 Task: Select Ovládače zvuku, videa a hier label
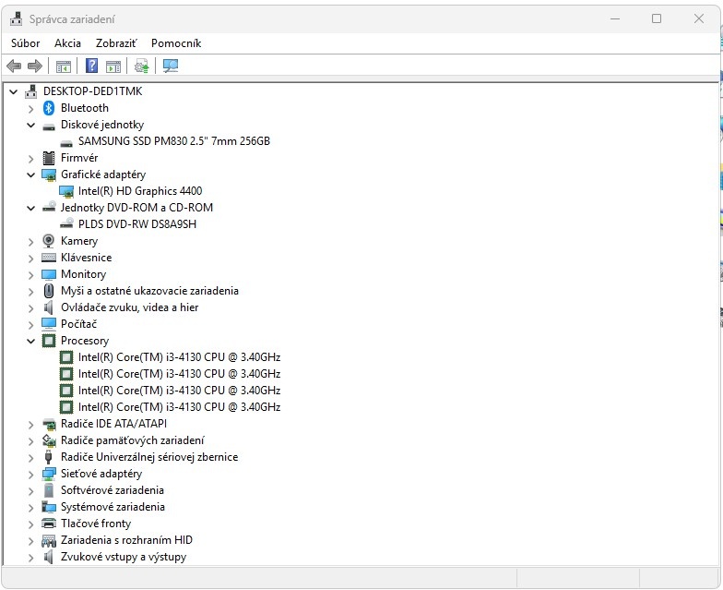[129, 307]
